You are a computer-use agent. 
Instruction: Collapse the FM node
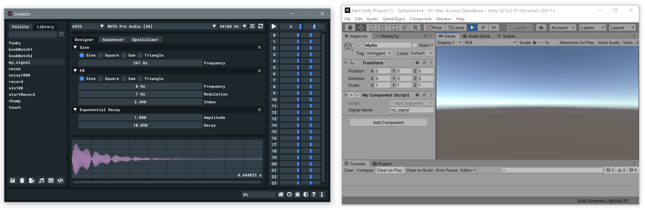coord(75,71)
